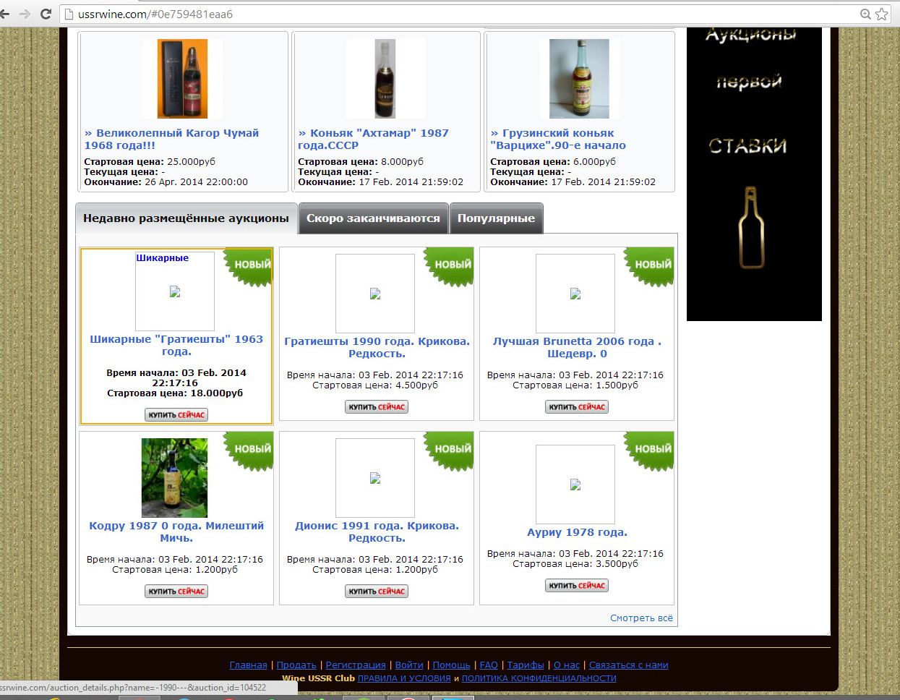Click Купить сейчас for Гратиешты 1963

176,415
